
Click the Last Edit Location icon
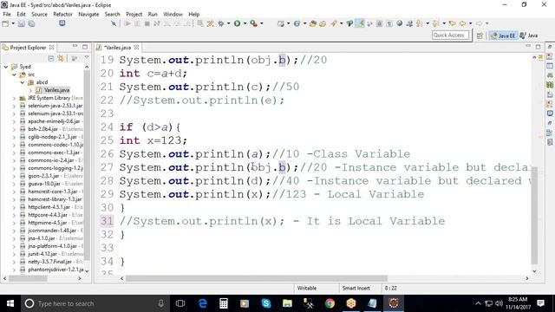452,23
